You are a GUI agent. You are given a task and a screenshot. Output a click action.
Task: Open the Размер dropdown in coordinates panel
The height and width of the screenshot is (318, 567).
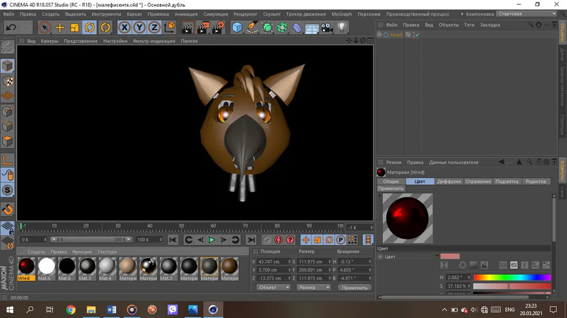[314, 287]
